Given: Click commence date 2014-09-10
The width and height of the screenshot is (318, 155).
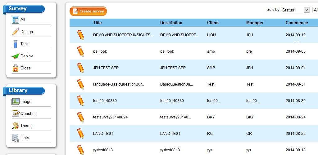Looking at the screenshot, I should pyautogui.click(x=296, y=35).
